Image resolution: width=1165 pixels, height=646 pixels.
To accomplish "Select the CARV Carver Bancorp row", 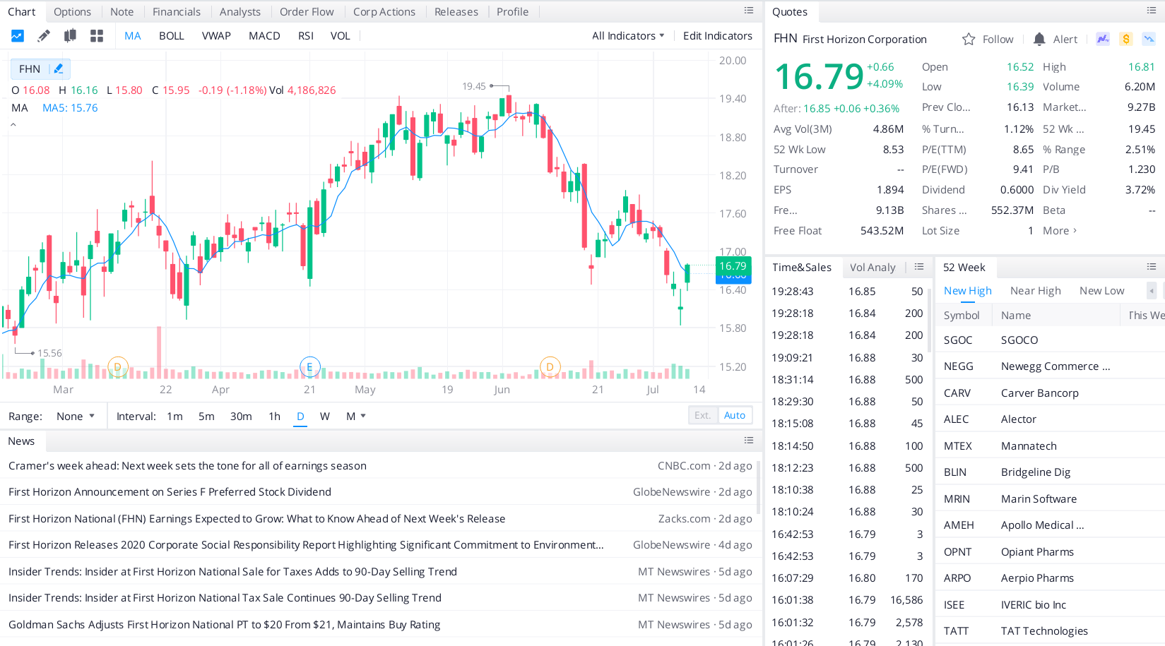I will [x=1050, y=393].
